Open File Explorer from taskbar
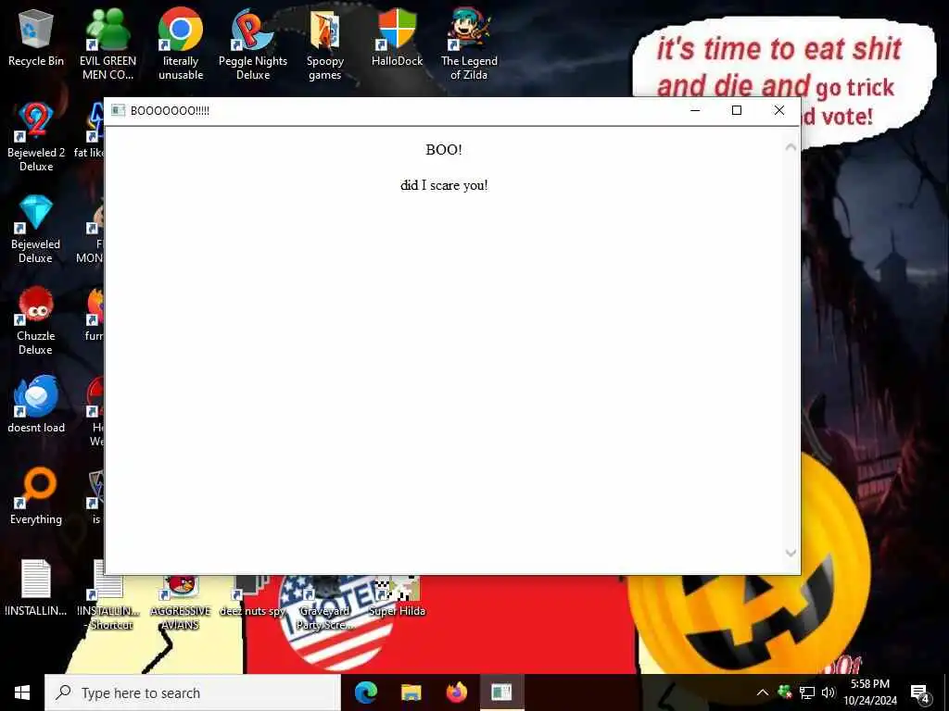 pos(411,692)
